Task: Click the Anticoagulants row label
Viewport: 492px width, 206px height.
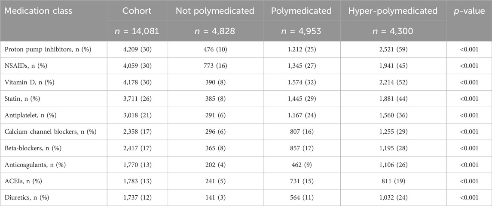Action: [x=34, y=165]
